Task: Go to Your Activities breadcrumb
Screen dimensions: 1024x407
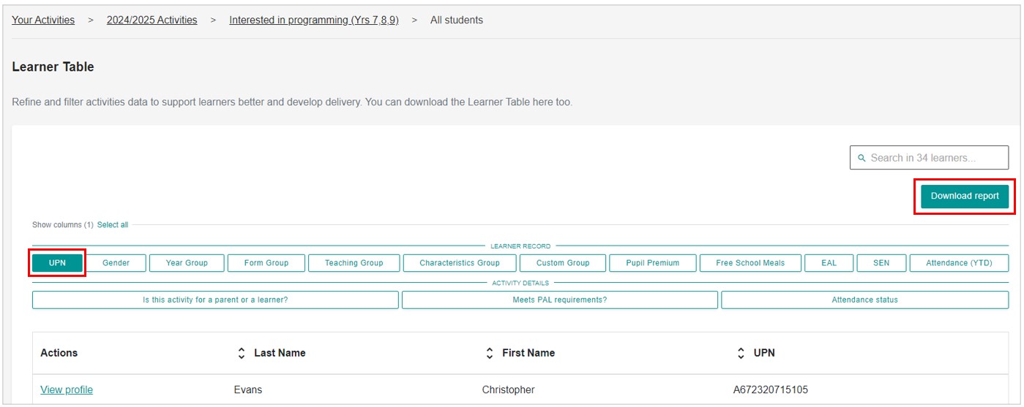Action: (x=43, y=20)
